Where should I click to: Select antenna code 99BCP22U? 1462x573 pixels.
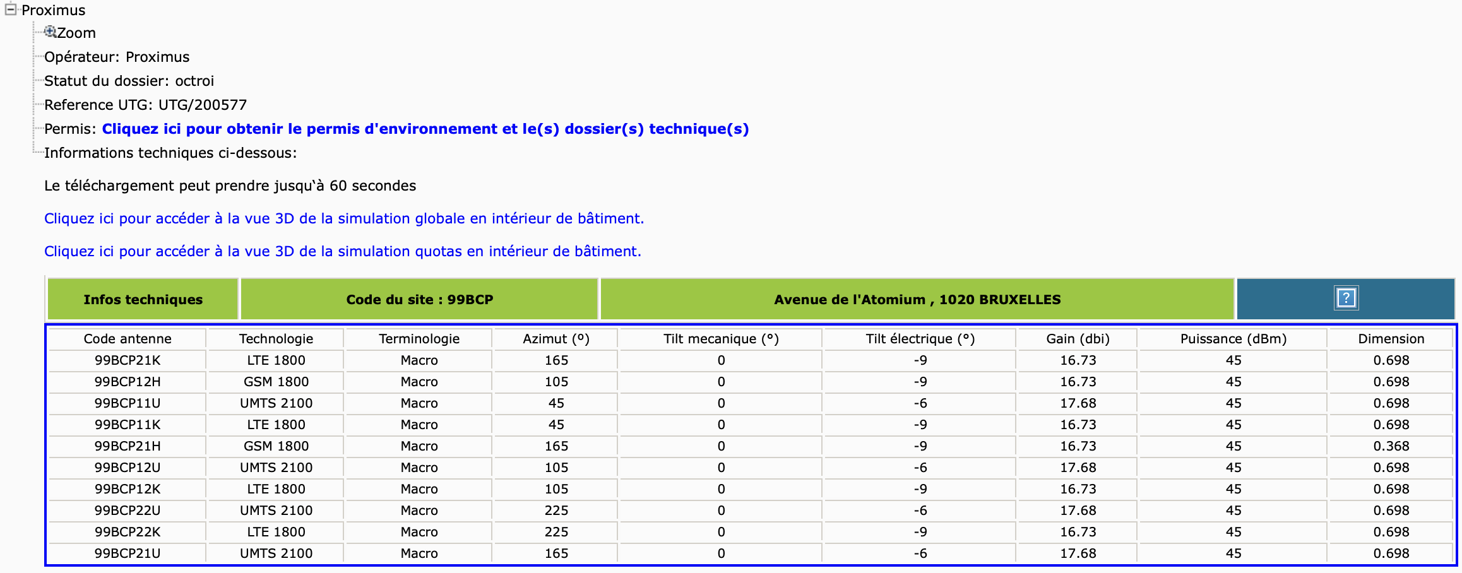(128, 511)
